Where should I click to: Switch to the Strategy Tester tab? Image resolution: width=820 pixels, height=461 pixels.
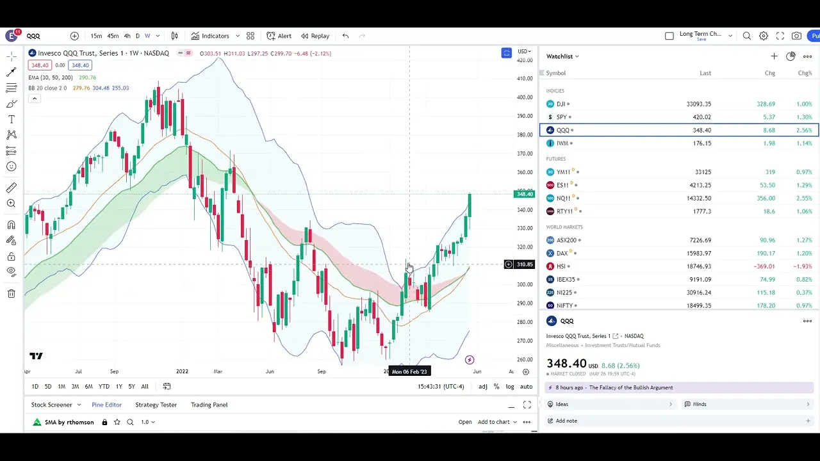156,405
